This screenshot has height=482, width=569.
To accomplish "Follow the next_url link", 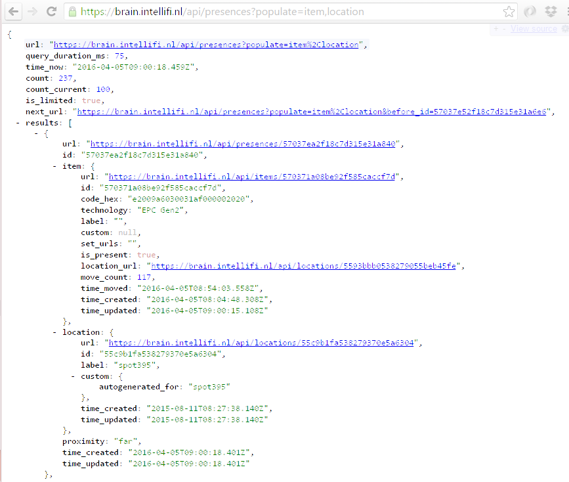I will [x=312, y=112].
